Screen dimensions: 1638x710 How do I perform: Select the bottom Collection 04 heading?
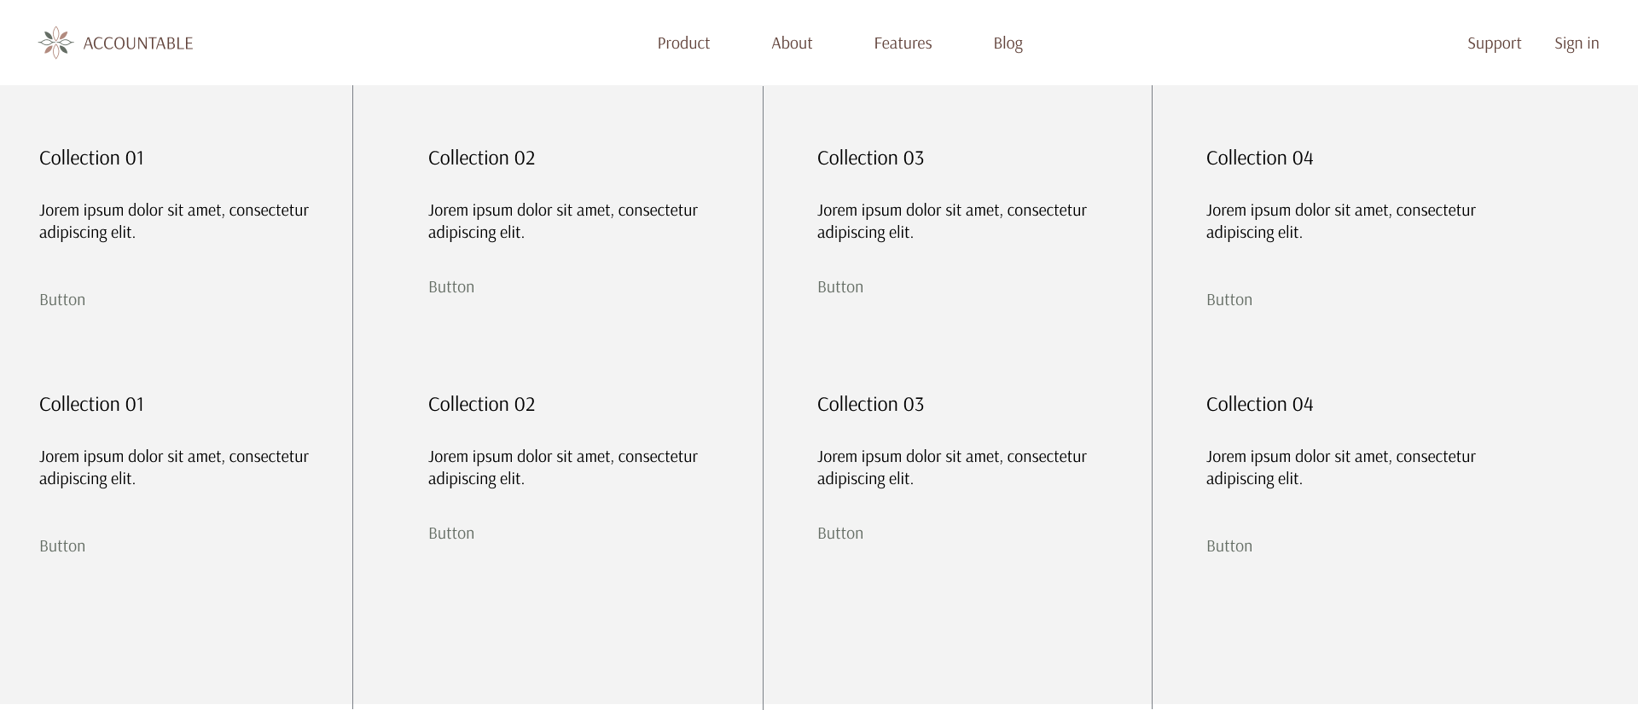click(1259, 404)
